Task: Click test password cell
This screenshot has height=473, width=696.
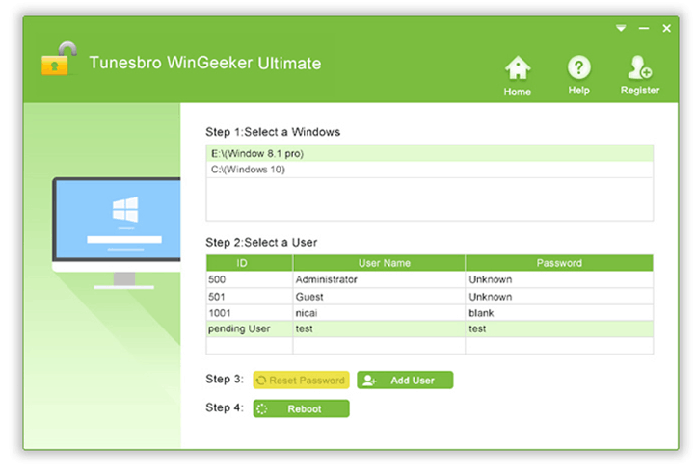Action: point(559,328)
